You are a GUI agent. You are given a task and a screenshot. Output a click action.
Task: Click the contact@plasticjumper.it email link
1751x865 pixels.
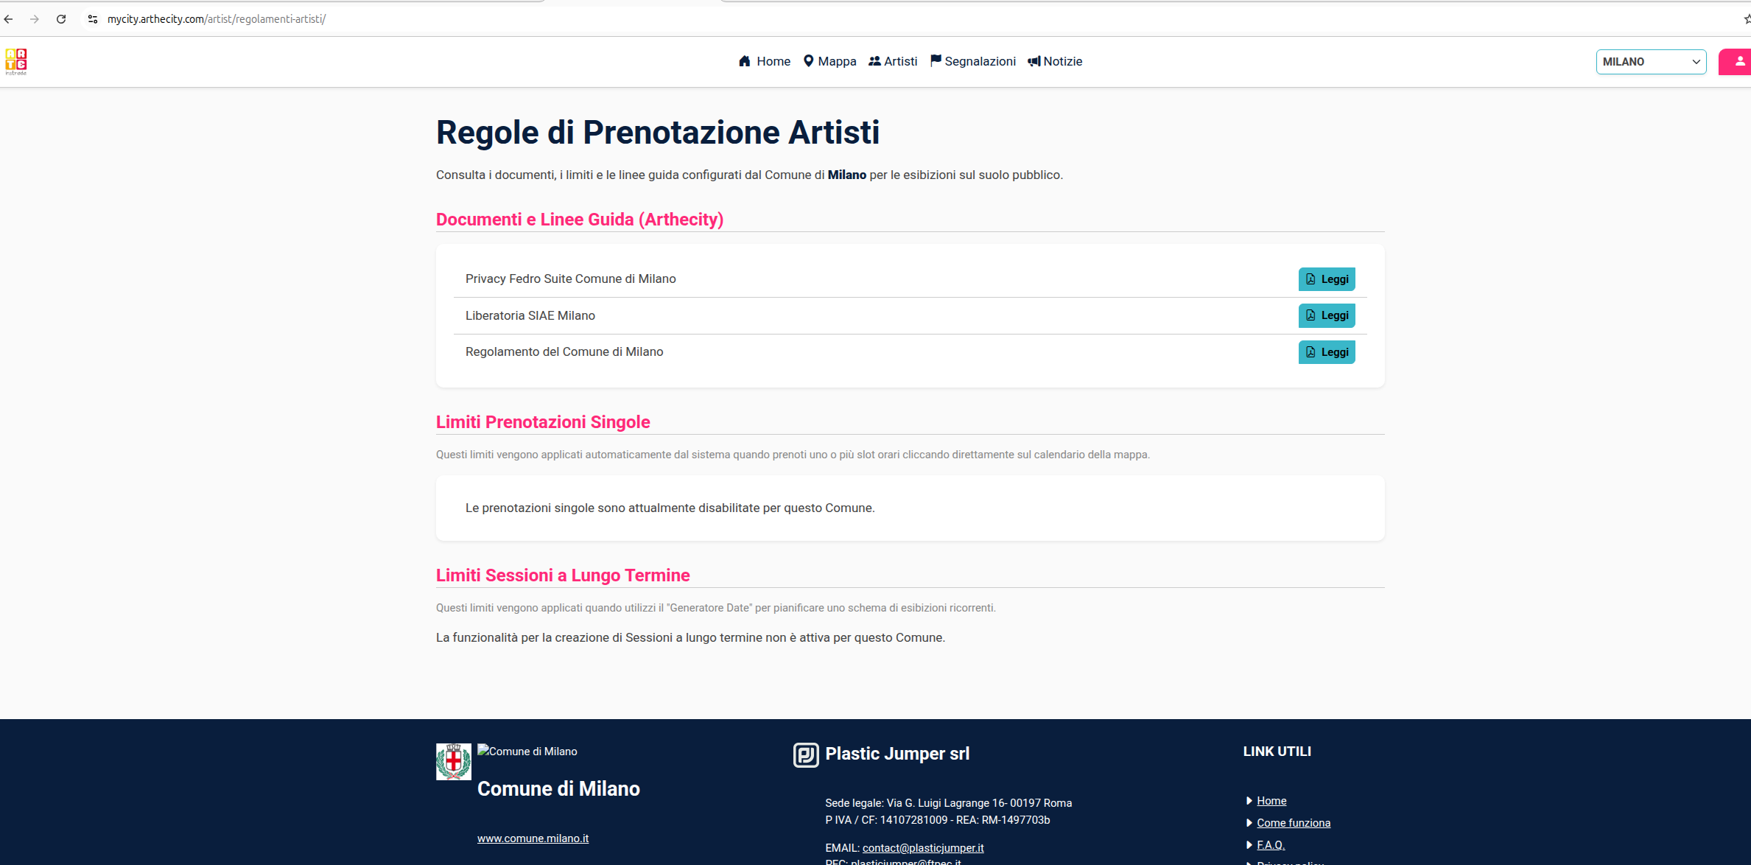(x=923, y=848)
